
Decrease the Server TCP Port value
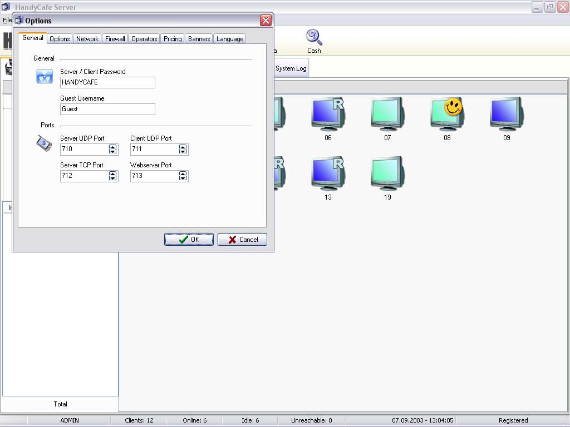pyautogui.click(x=112, y=178)
